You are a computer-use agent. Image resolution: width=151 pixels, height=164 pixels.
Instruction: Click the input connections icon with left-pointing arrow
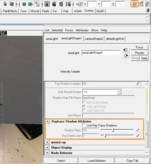click(x=24, y=4)
